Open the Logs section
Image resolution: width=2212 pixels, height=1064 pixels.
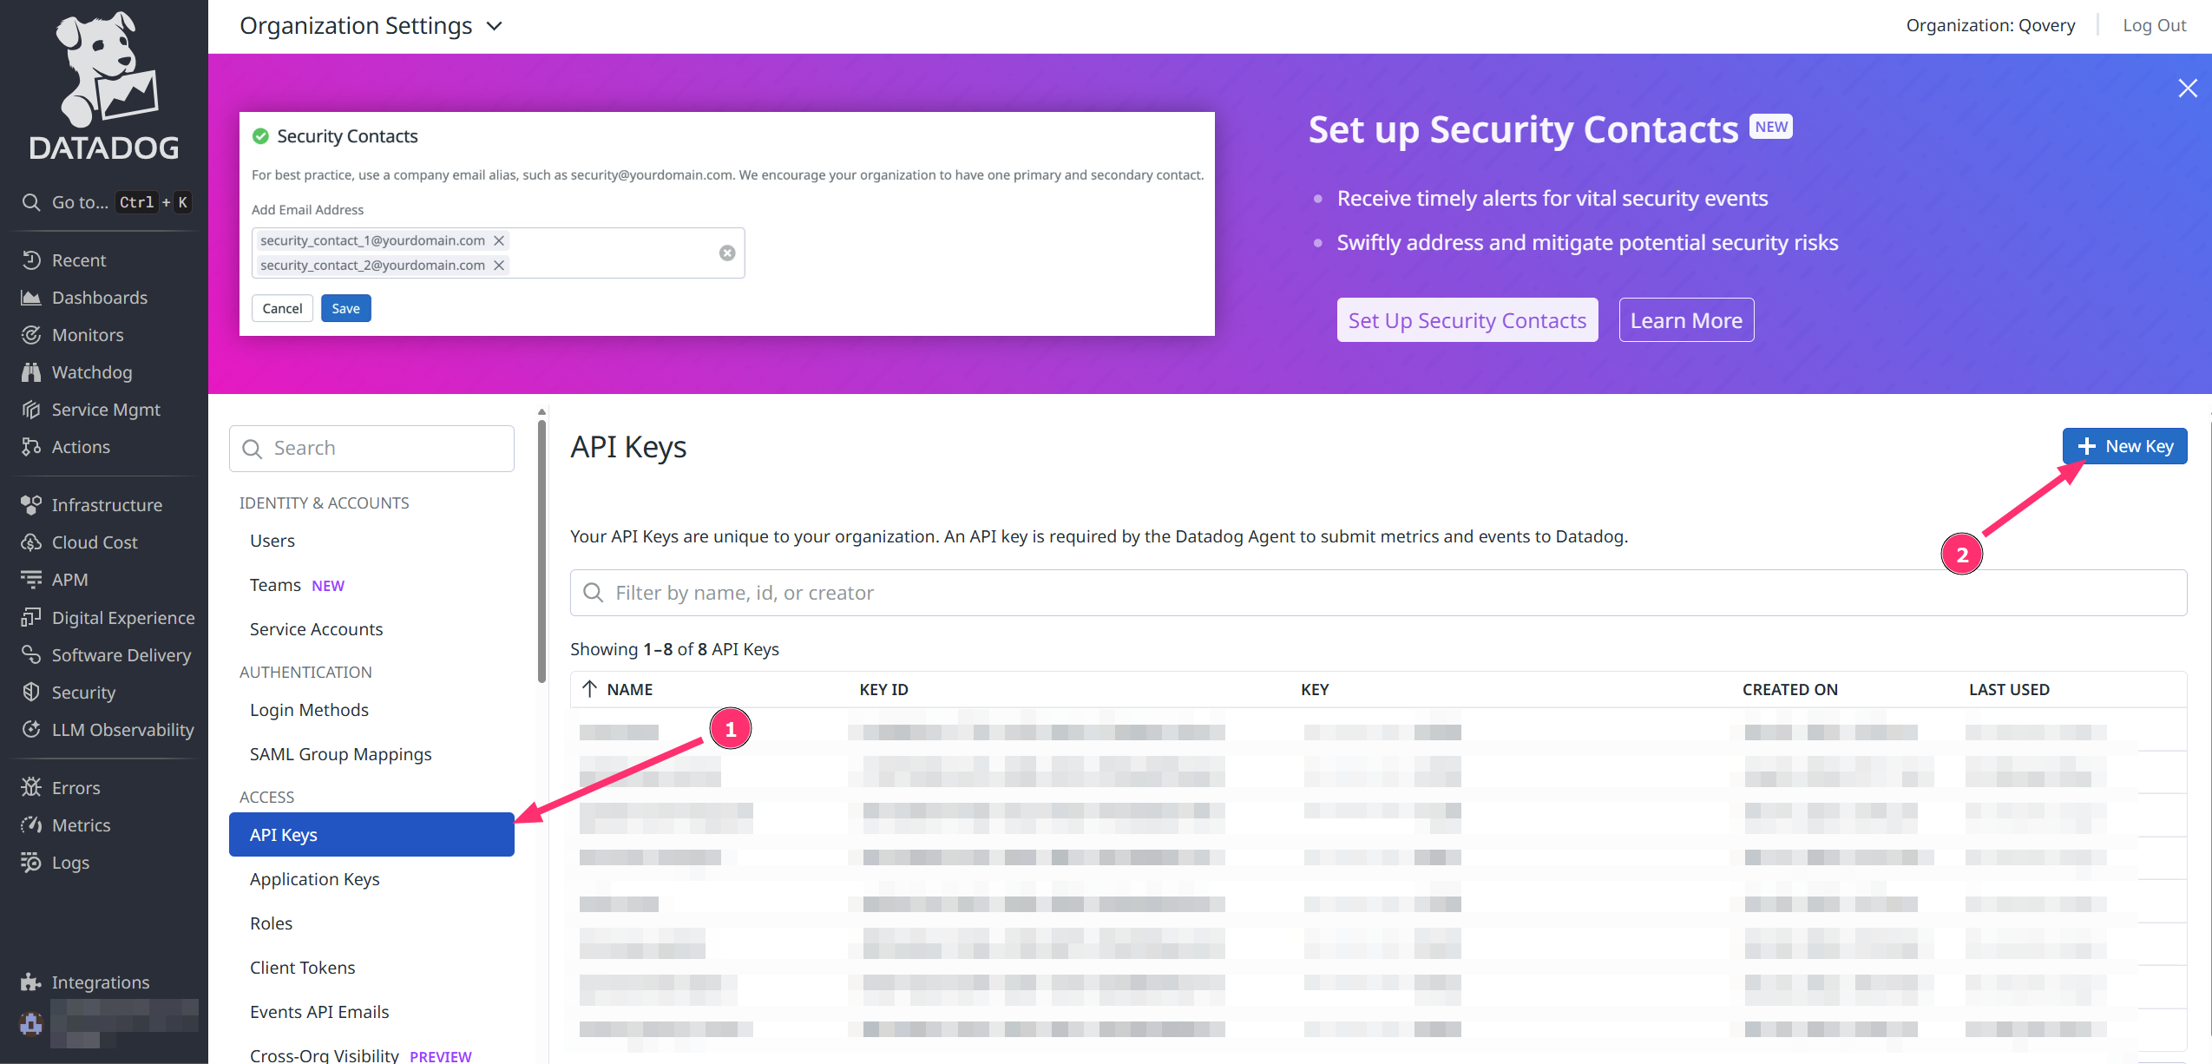tap(70, 862)
